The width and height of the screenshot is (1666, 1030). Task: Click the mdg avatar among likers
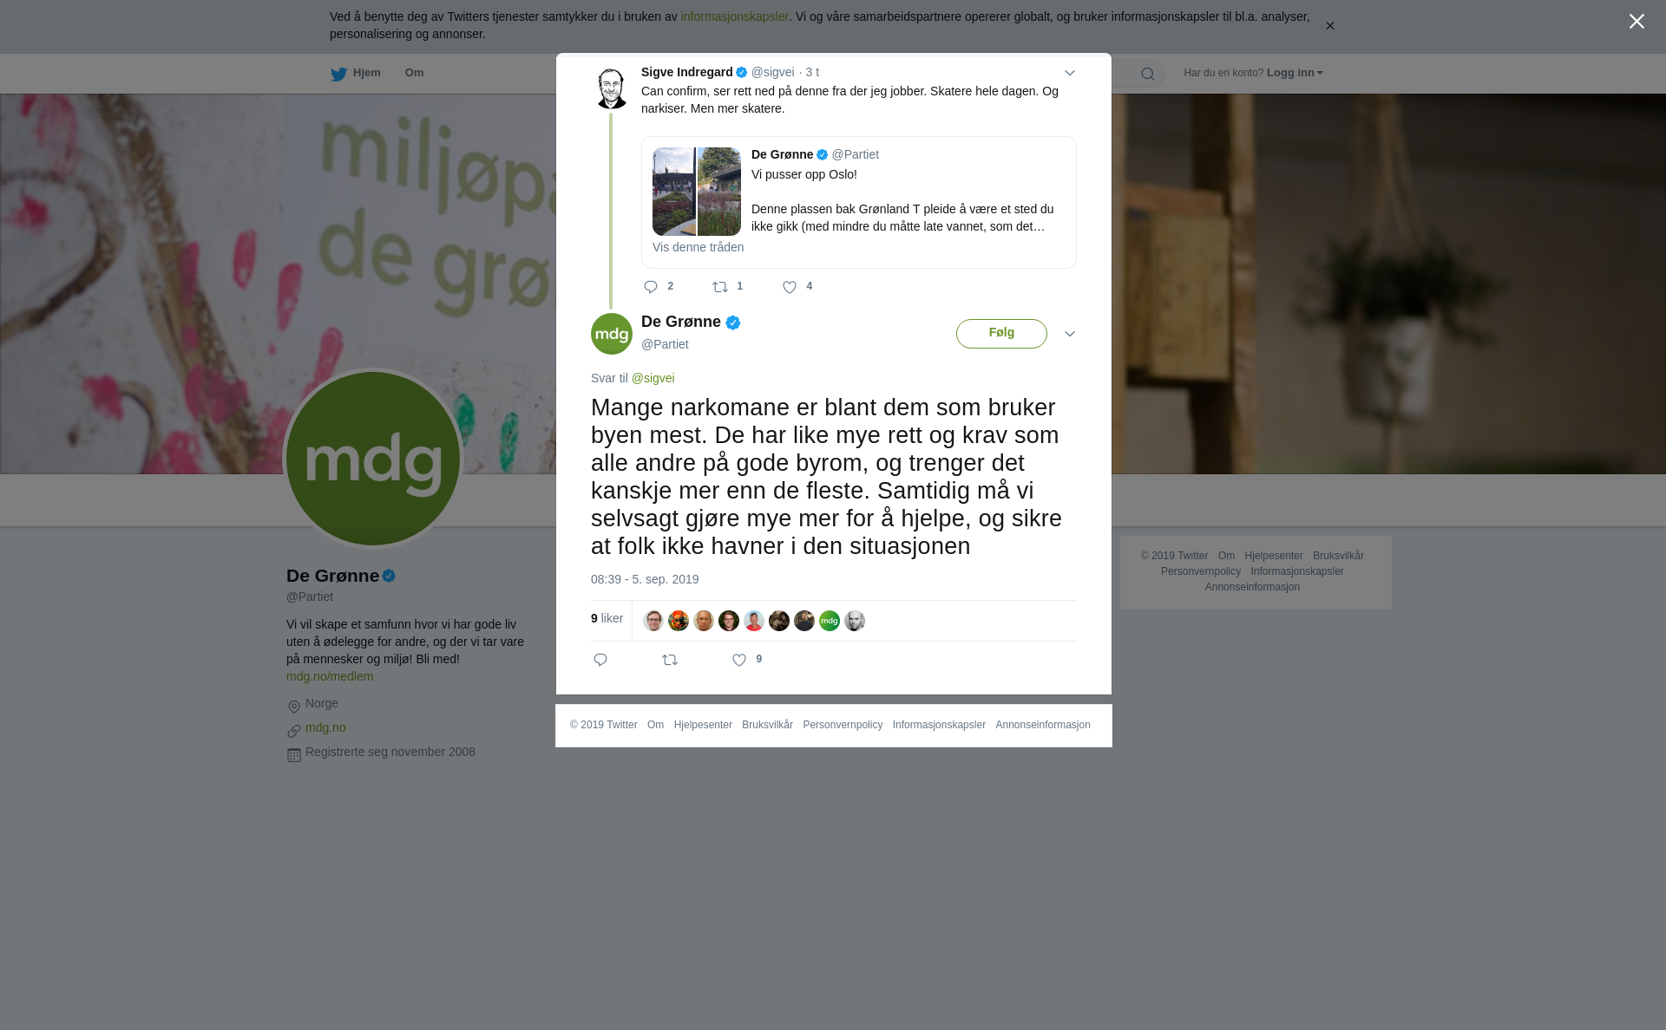pos(830,621)
